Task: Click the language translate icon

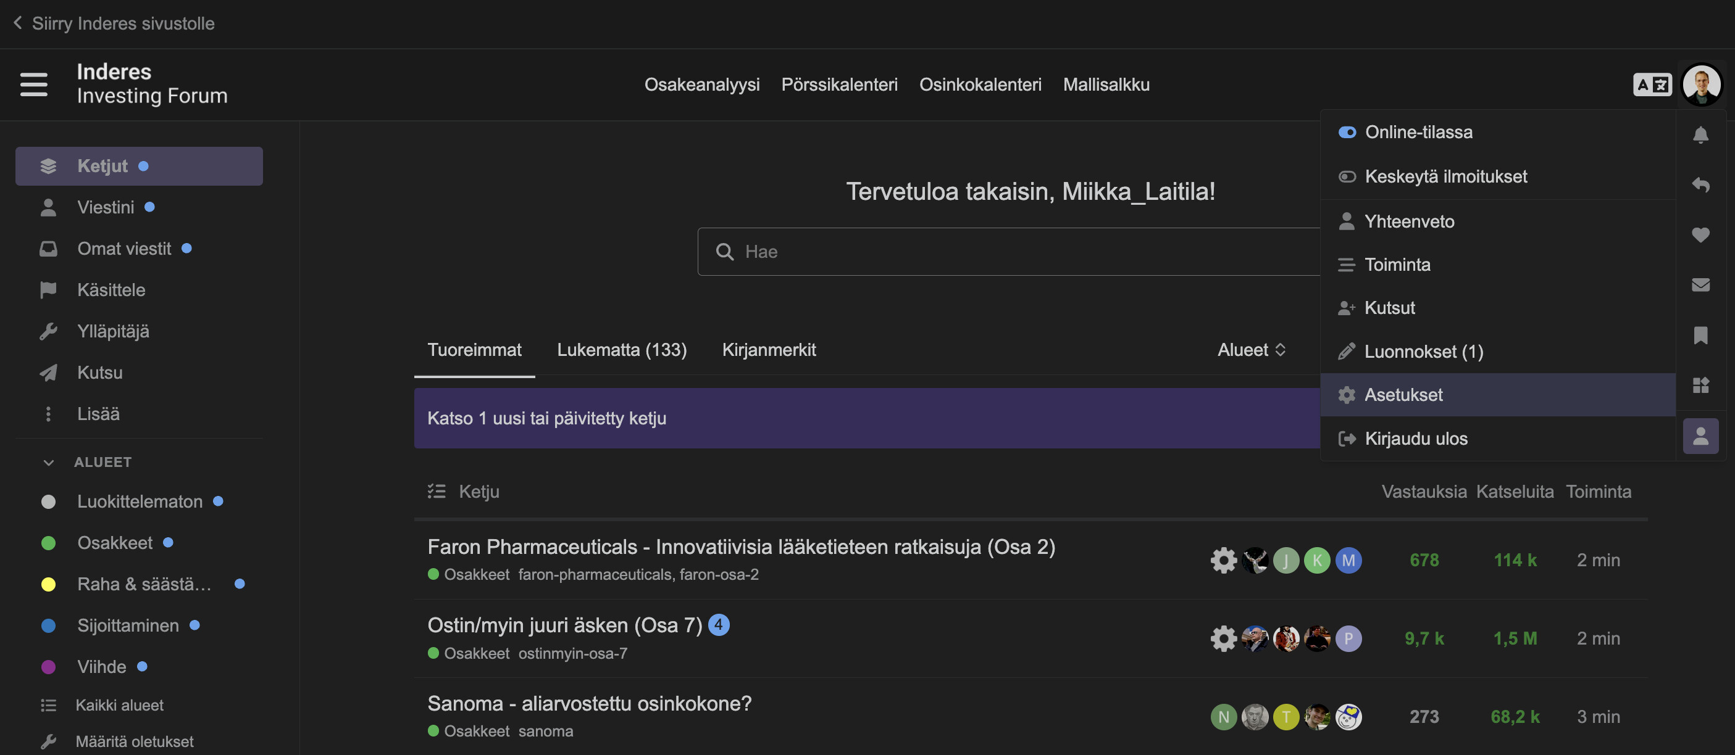Action: coord(1652,85)
